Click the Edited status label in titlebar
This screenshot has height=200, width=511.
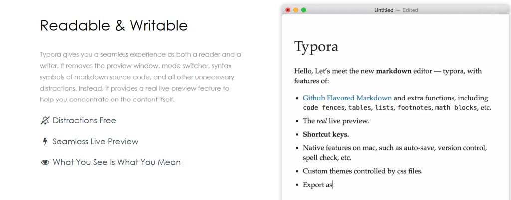(x=410, y=10)
